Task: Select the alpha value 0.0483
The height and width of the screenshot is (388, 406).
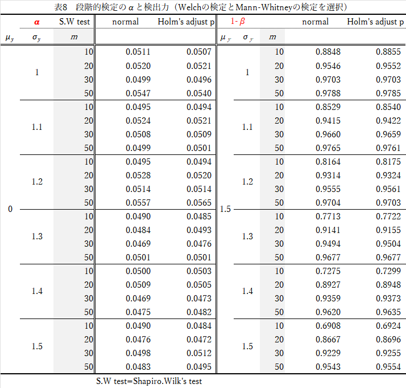Action: [x=138, y=367]
